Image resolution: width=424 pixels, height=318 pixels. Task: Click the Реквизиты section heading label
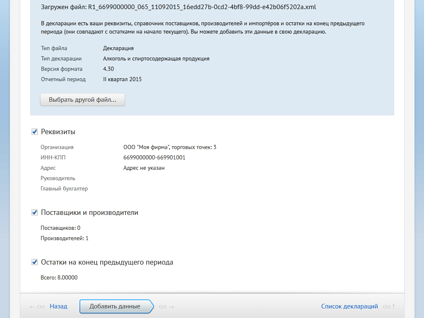(58, 132)
